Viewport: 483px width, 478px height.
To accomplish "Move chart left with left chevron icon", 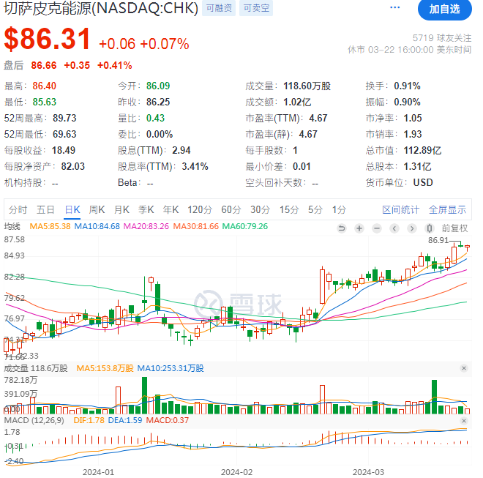I will (394, 228).
